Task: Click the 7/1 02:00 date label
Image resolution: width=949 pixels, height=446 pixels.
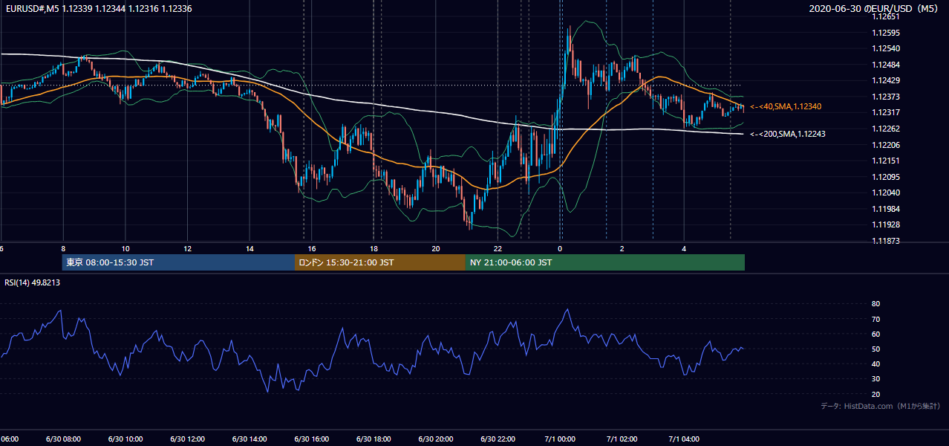Action: (622, 439)
